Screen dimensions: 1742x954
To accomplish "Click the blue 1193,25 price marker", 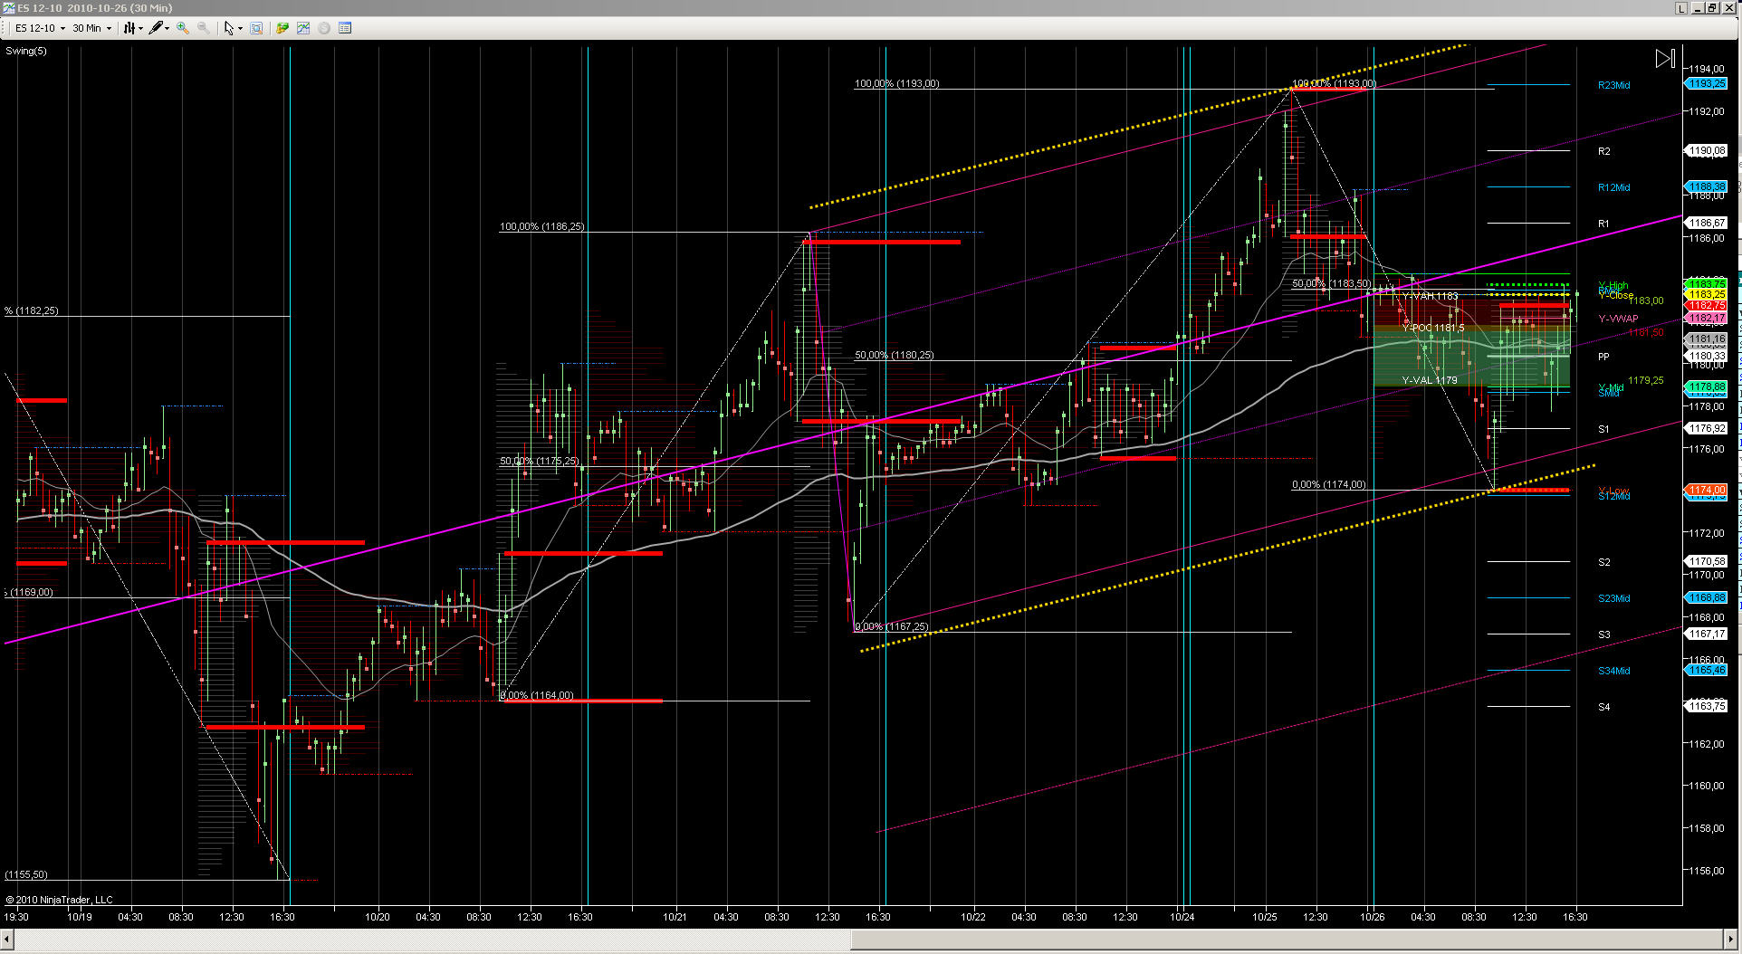I will click(x=1706, y=83).
